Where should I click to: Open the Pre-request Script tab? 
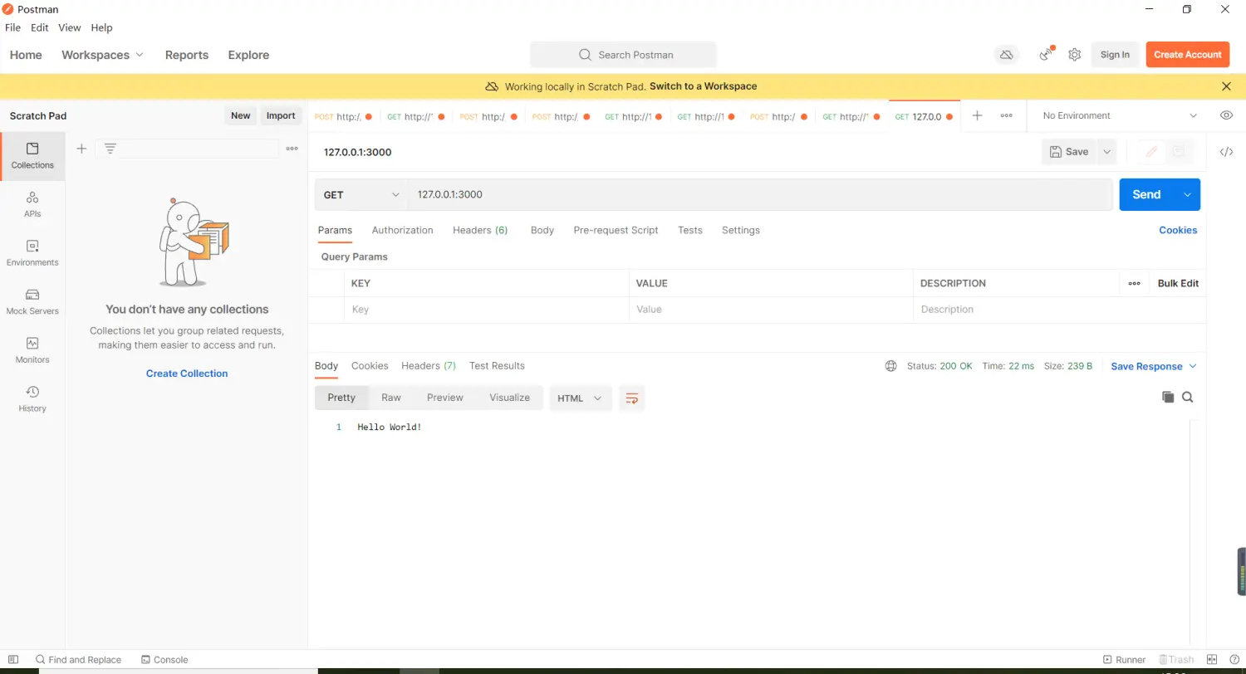click(616, 230)
